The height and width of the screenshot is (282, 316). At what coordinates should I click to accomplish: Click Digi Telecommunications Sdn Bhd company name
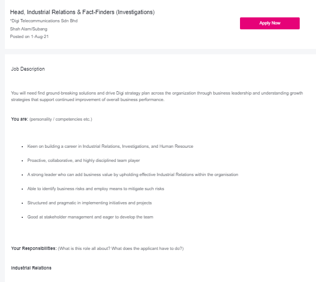[x=44, y=21]
